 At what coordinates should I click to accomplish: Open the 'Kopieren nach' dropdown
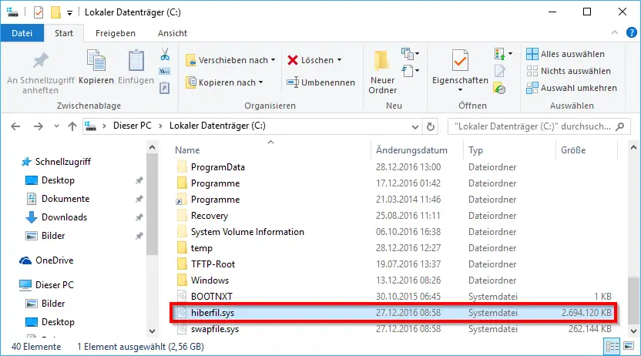(x=261, y=82)
